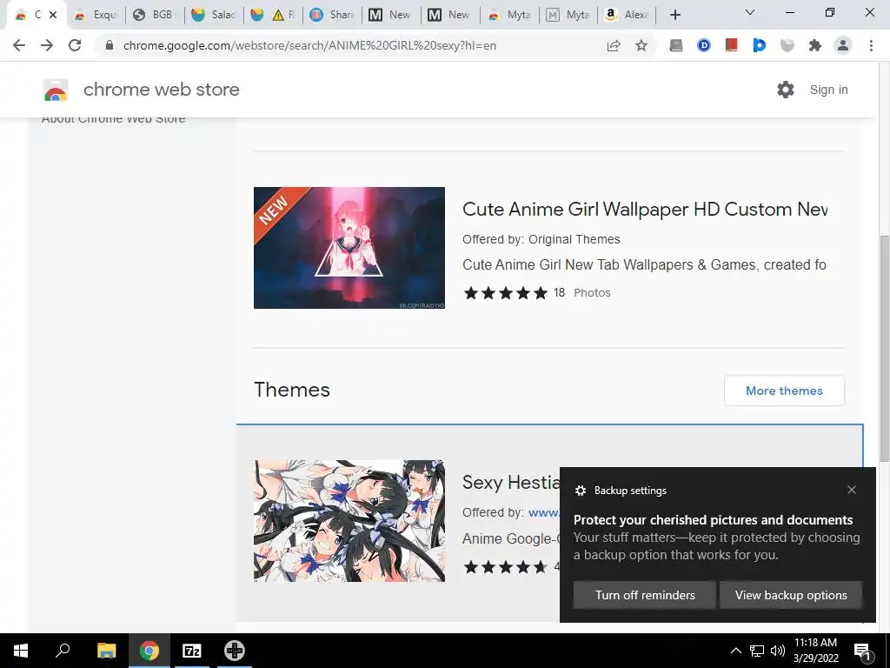Open Chrome's three-dot menu

(x=871, y=45)
